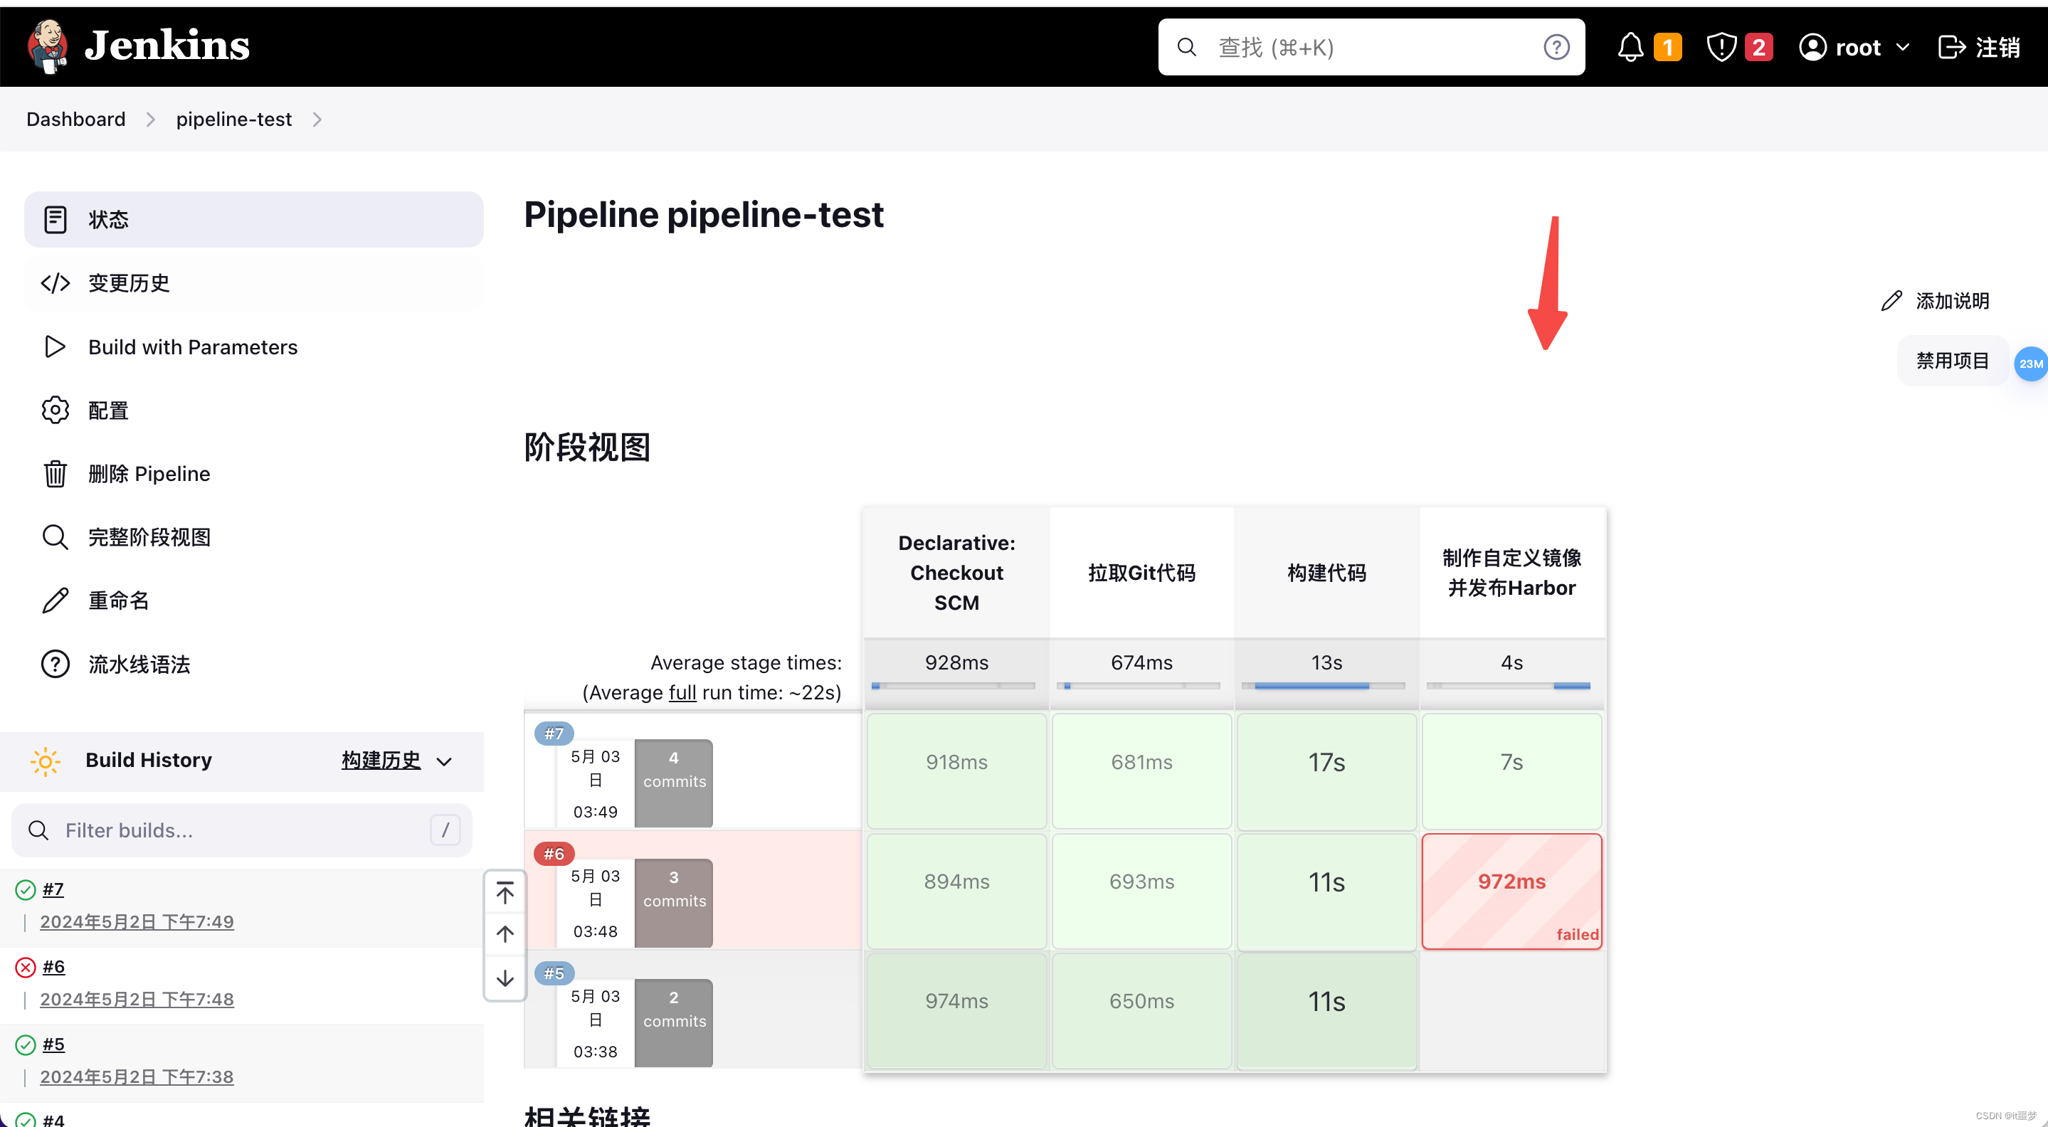The height and width of the screenshot is (1127, 2048).
Task: Click the 配置 (Configuration) gear icon
Action: [56, 409]
